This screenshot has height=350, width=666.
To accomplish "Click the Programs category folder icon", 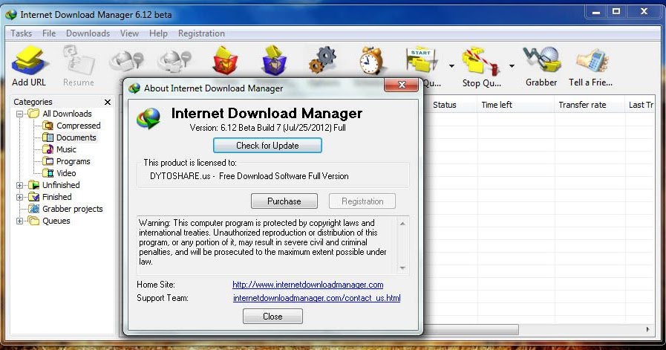I will [x=48, y=161].
